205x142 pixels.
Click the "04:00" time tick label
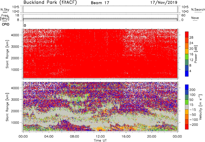click(x=49, y=137)
